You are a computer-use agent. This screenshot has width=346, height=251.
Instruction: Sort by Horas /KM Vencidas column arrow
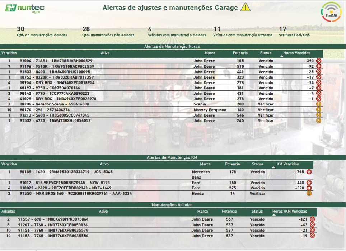(274, 215)
